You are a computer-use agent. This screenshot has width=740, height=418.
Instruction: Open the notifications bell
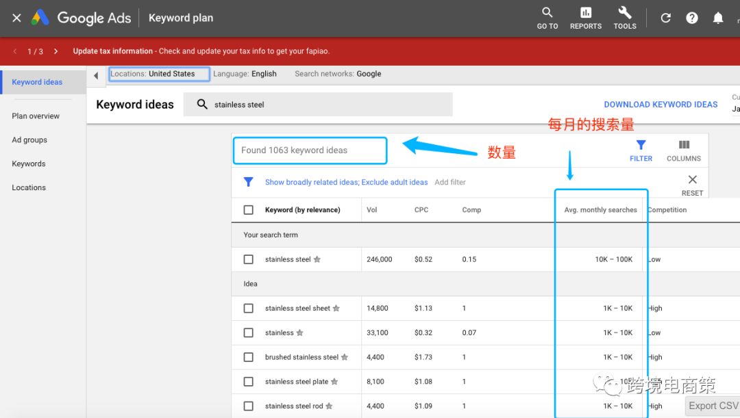[718, 18]
